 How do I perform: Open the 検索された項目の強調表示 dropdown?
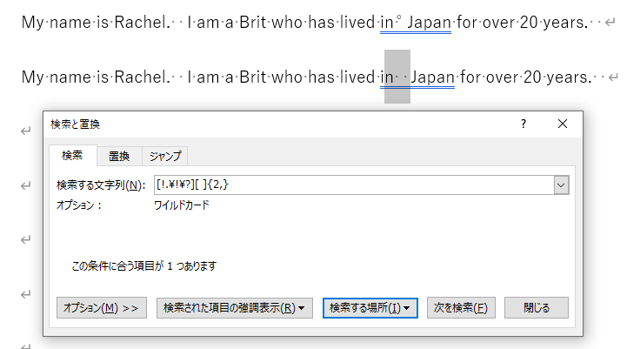click(x=234, y=308)
